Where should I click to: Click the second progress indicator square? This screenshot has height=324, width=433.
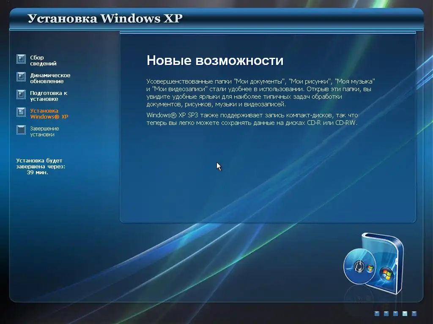(386, 313)
